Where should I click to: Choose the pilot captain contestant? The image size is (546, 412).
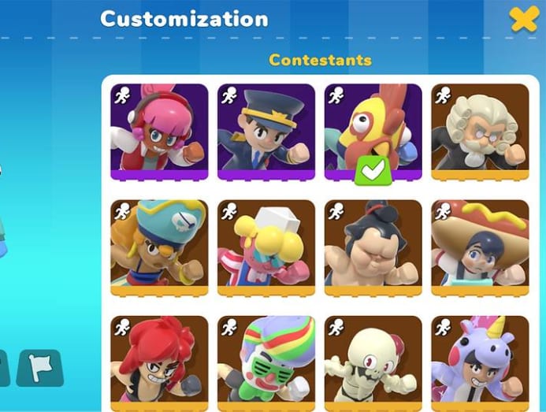tap(266, 132)
